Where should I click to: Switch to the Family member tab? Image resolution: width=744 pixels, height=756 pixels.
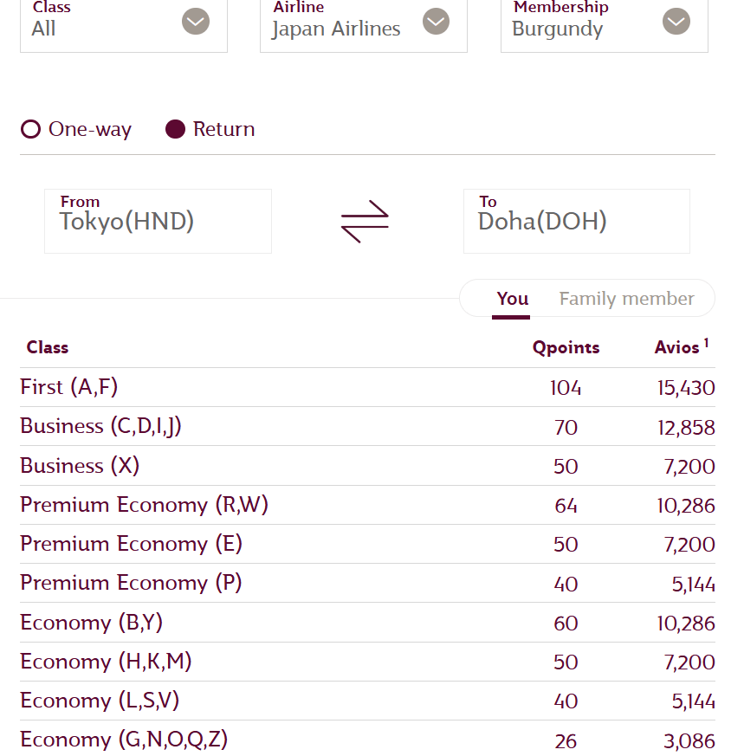click(x=626, y=299)
